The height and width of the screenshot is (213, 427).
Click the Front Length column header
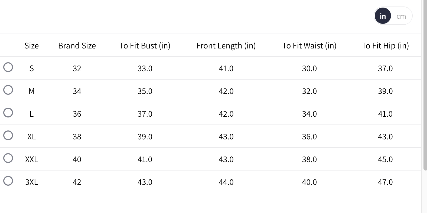tap(226, 46)
